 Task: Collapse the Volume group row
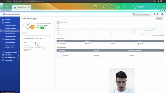(x=58, y=53)
